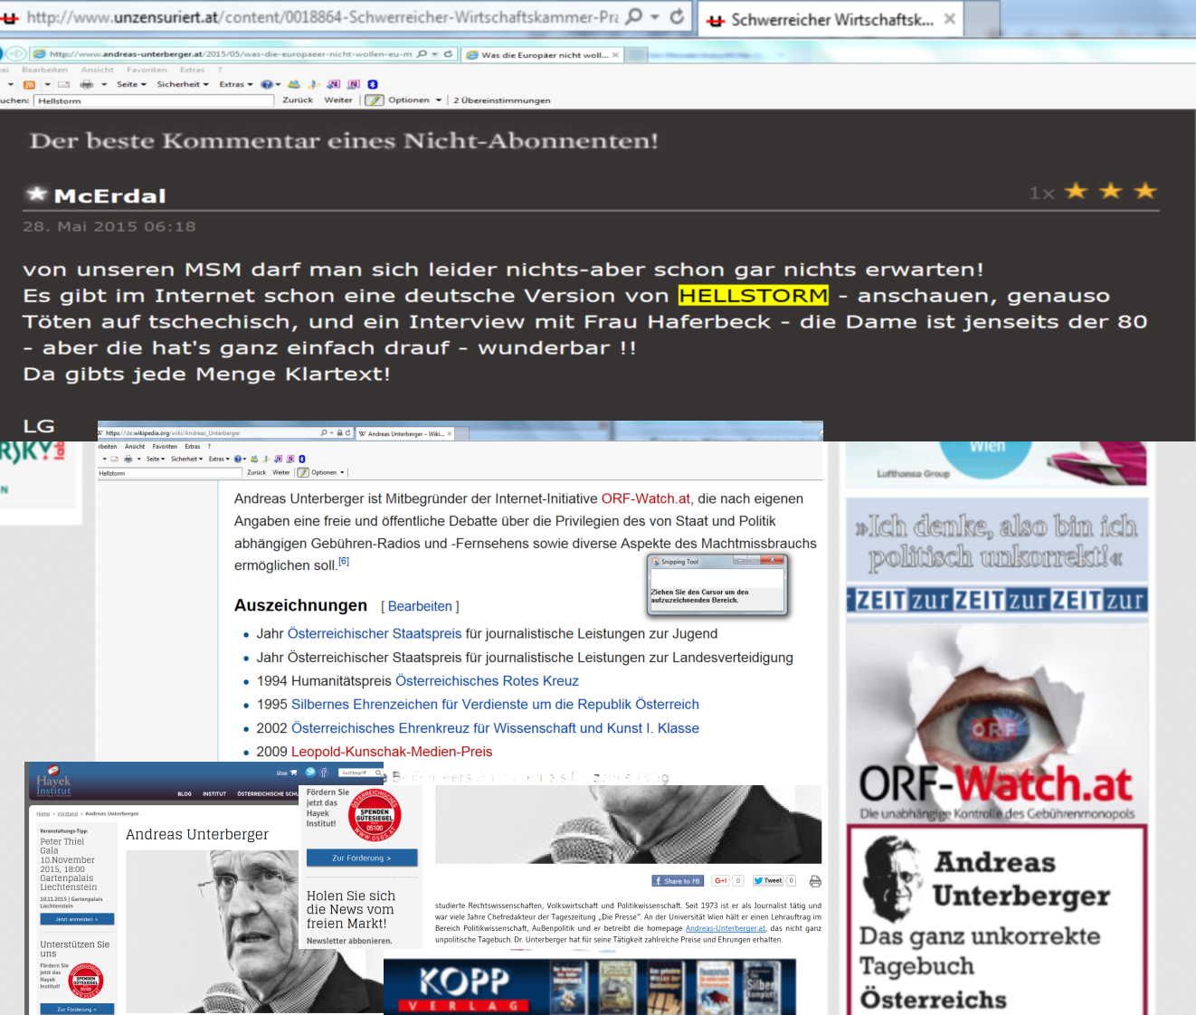Click the shopping cart icon next to Shop

(x=293, y=773)
